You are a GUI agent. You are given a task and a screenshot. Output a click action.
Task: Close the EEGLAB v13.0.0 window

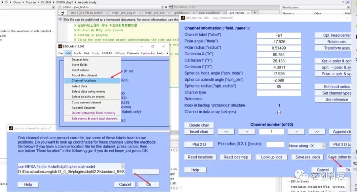click(164, 46)
